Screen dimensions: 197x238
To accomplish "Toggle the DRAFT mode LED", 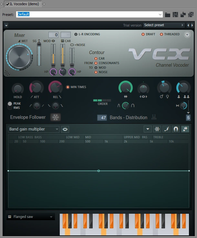I will click(143, 34).
